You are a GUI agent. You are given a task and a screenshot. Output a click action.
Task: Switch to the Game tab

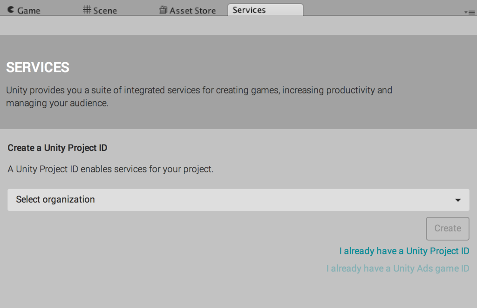(28, 10)
